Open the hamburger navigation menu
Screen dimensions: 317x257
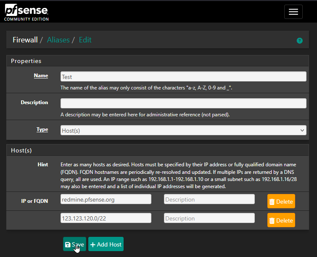click(x=293, y=12)
